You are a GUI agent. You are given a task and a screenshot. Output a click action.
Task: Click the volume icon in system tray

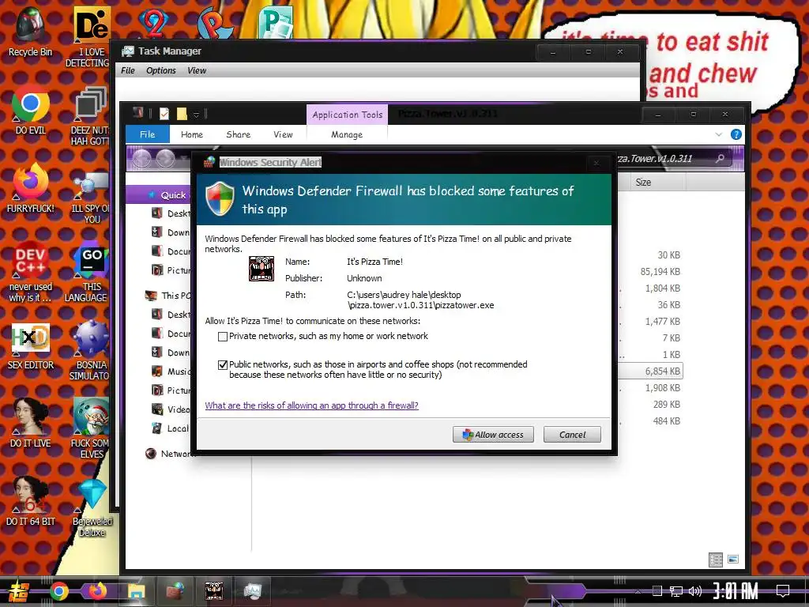pos(695,591)
